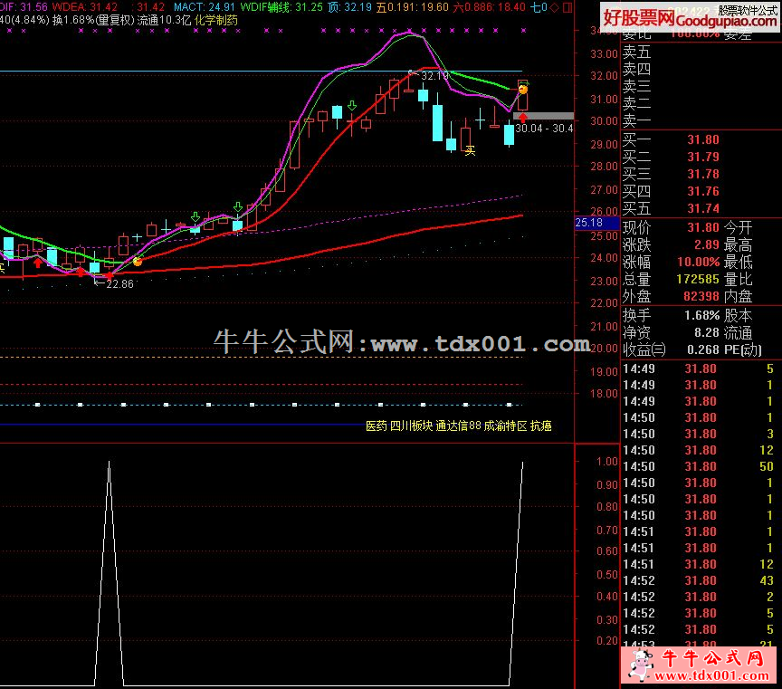Click the WDEA 31.42 indicator readout
The width and height of the screenshot is (782, 689).
coord(85,7)
